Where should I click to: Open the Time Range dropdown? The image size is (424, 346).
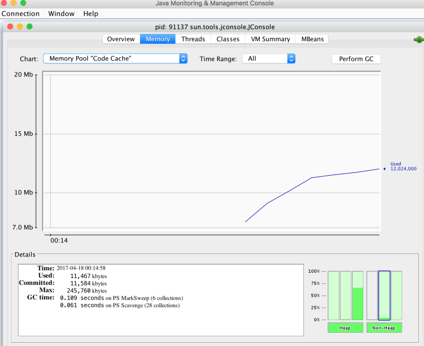[x=269, y=59]
